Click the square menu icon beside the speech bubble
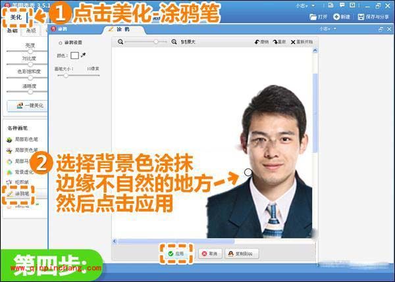 [x=352, y=5]
